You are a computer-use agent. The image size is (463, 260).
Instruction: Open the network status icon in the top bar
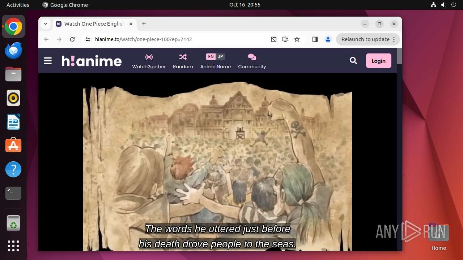click(434, 5)
